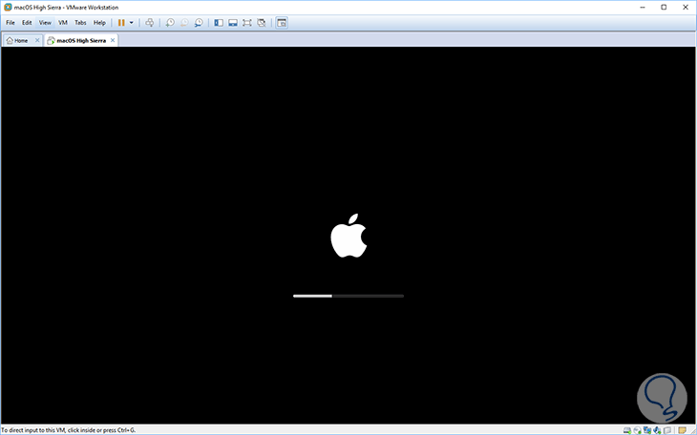Open the View menu
The width and height of the screenshot is (697, 435).
tap(45, 23)
